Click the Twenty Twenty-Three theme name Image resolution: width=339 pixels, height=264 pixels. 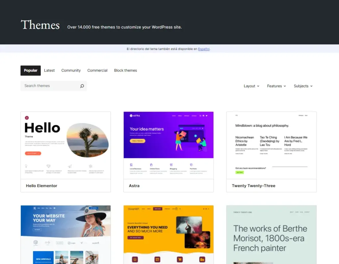(254, 186)
